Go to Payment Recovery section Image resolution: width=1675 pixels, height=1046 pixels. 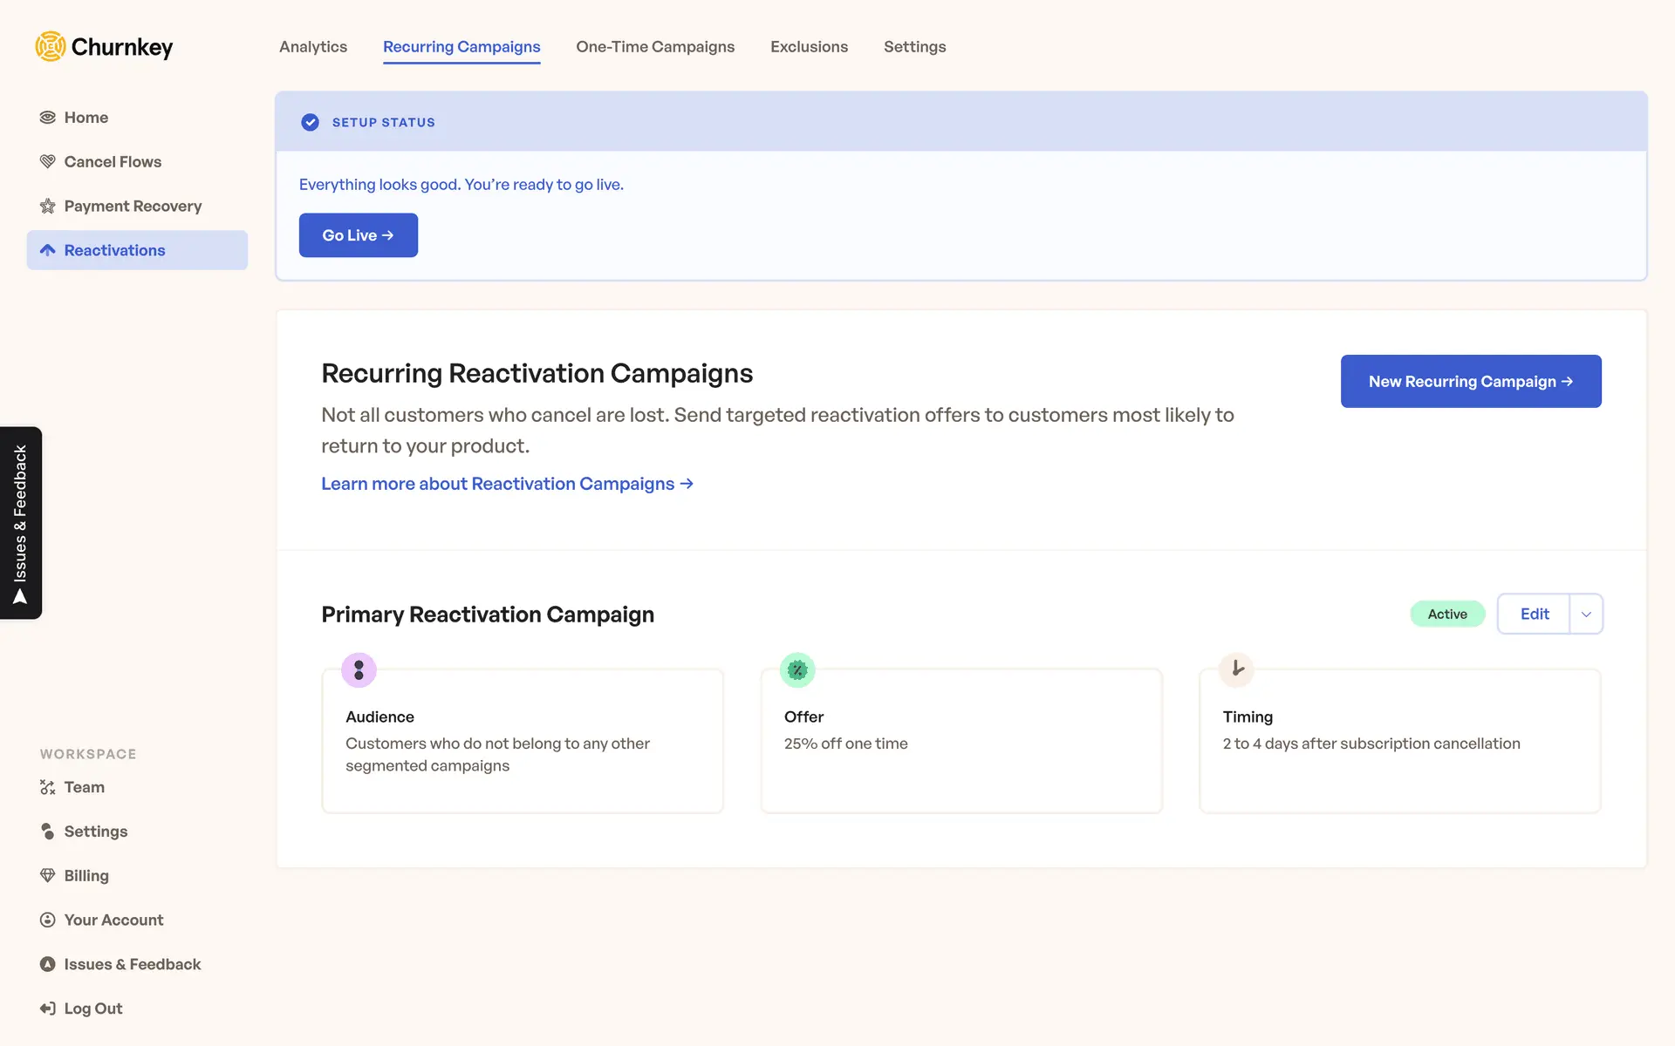tap(132, 207)
